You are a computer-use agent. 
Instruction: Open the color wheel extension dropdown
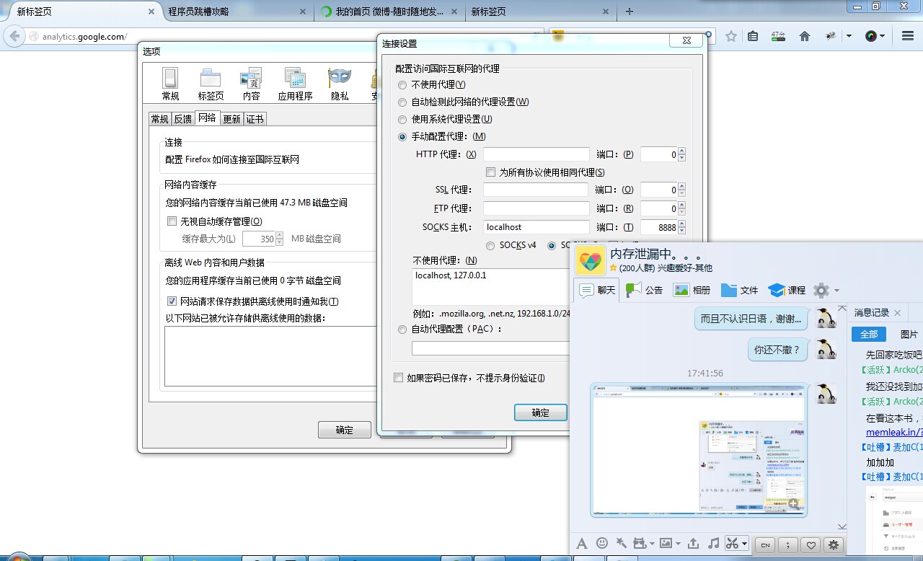point(881,36)
